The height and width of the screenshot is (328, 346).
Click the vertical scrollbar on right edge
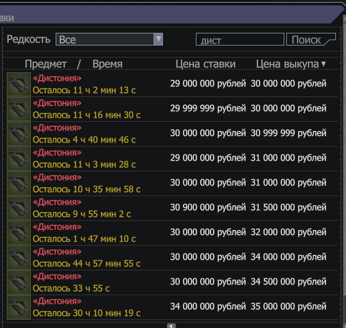344,156
